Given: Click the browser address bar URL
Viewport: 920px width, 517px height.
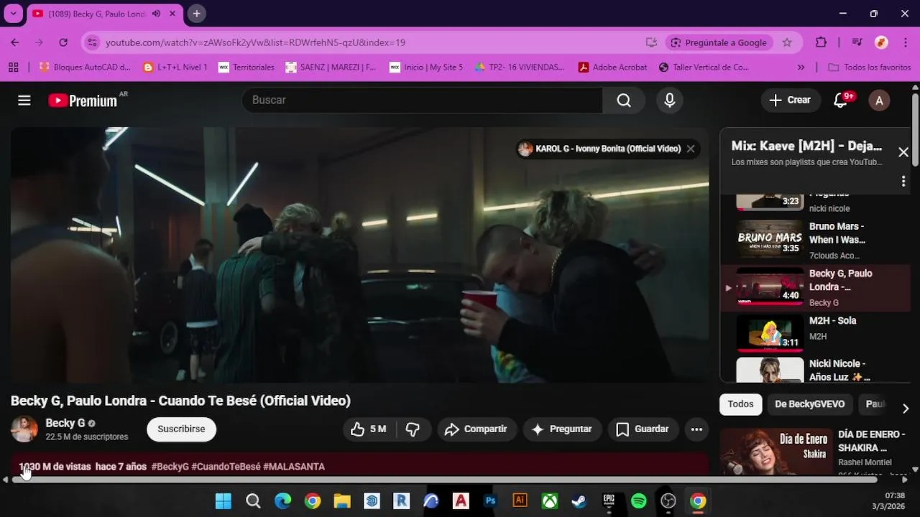Looking at the screenshot, I should 255,42.
